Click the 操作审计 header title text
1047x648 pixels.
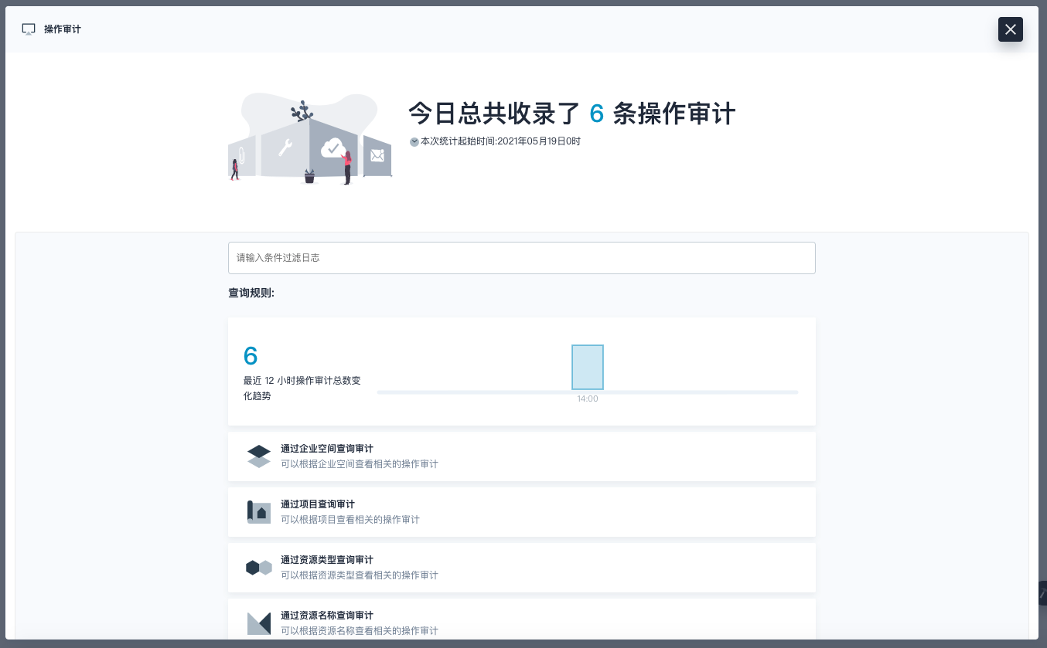tap(63, 29)
